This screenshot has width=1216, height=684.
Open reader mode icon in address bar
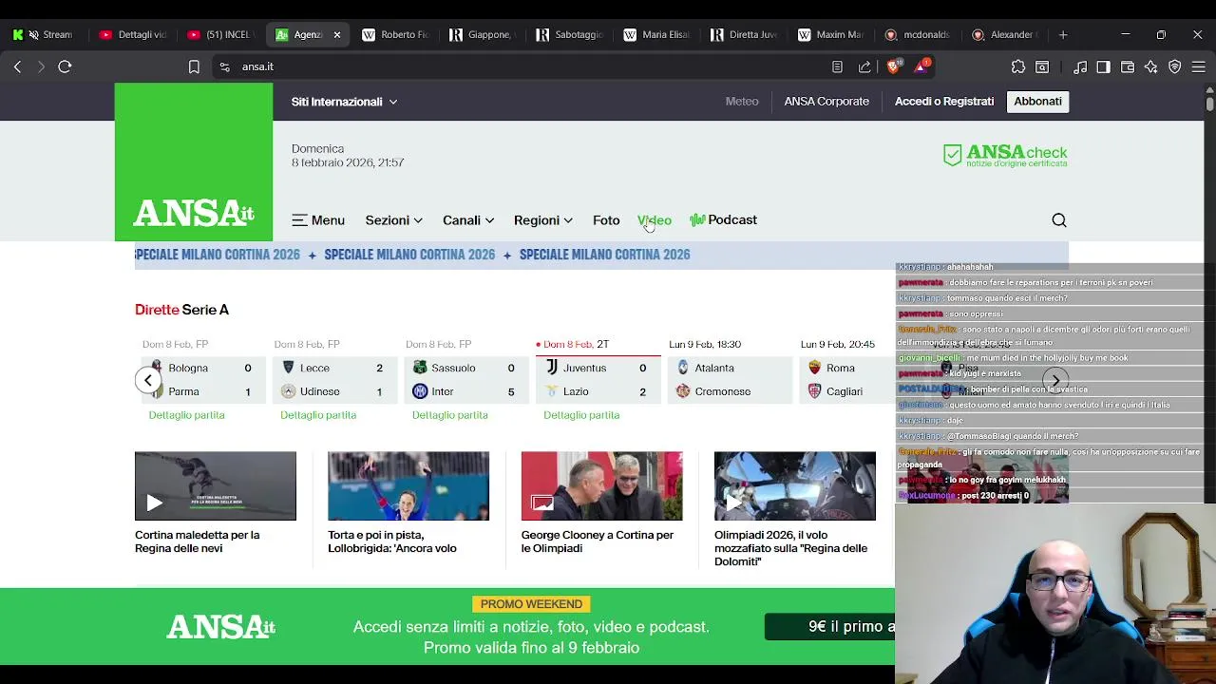[x=837, y=66]
